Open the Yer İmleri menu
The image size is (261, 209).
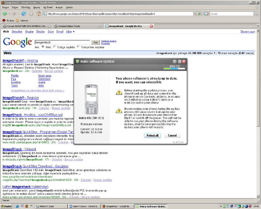click(x=48, y=7)
